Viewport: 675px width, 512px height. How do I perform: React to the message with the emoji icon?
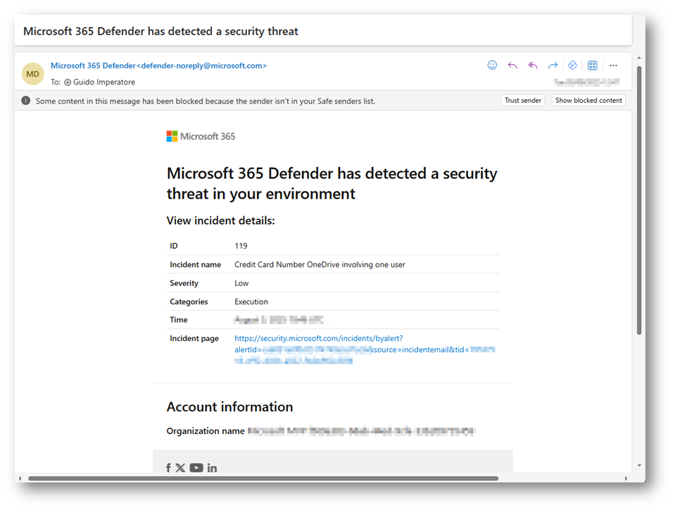coord(492,65)
